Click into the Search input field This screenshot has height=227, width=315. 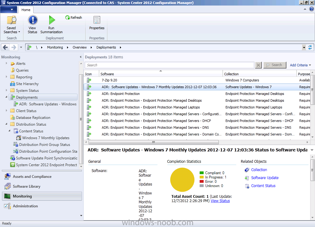(x=169, y=65)
